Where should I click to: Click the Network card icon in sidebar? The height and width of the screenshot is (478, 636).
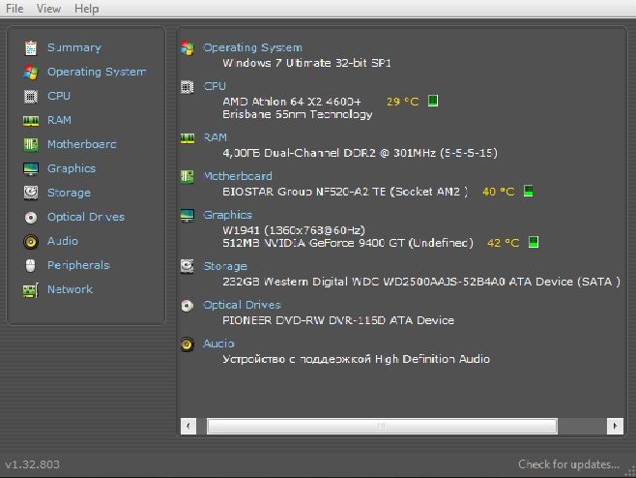click(31, 290)
